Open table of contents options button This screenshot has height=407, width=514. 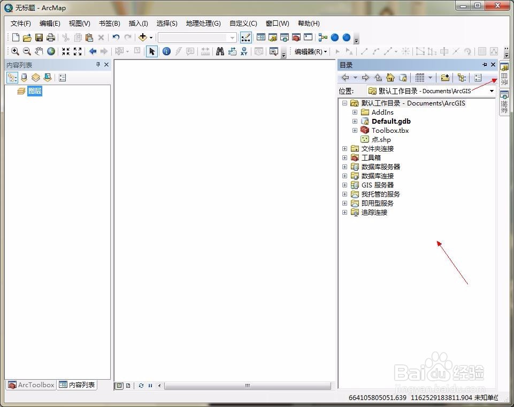[62, 78]
